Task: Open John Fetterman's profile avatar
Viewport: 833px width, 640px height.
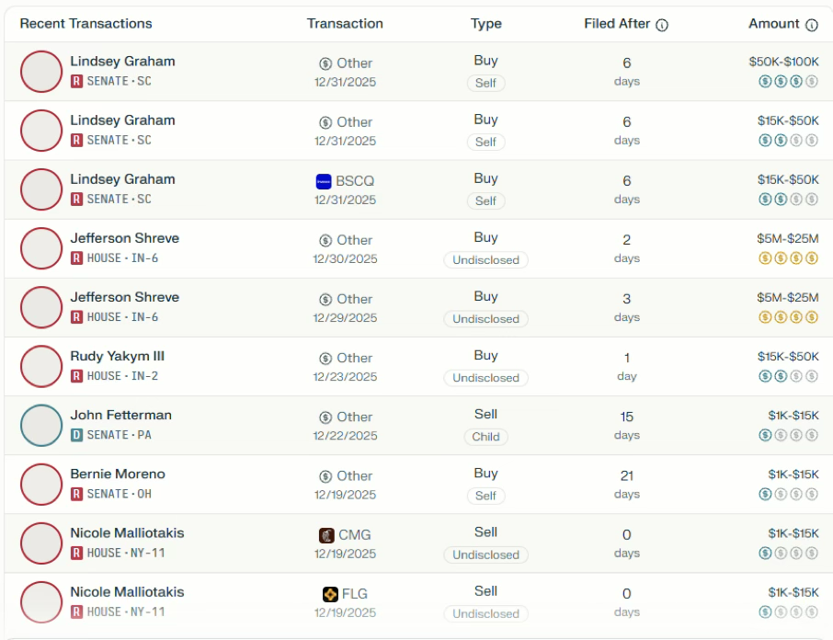Action: click(41, 426)
